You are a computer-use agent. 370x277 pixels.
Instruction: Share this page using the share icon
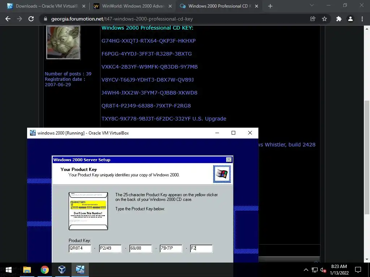click(313, 19)
